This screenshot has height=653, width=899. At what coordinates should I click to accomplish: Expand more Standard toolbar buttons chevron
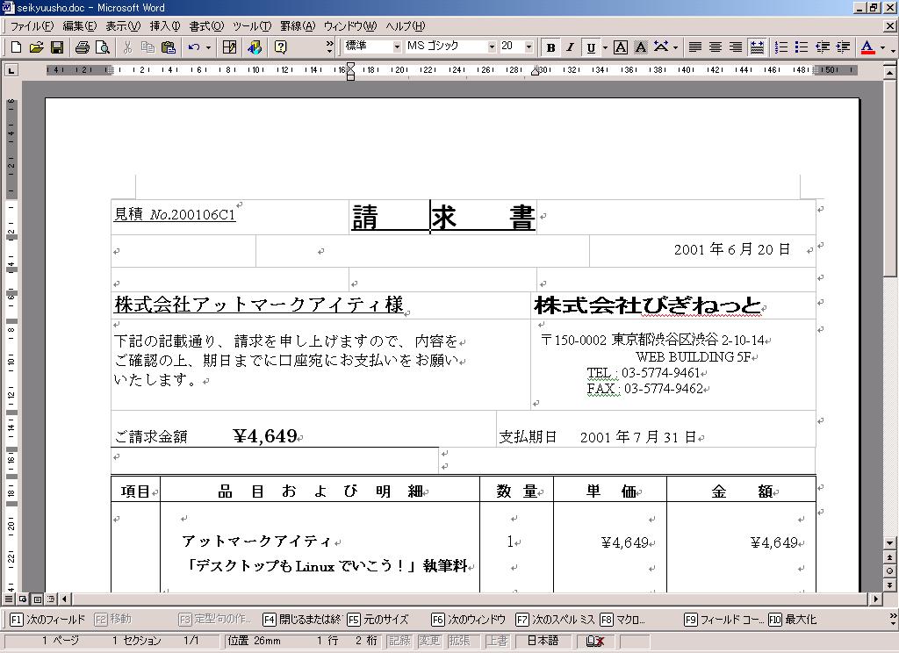(x=329, y=47)
